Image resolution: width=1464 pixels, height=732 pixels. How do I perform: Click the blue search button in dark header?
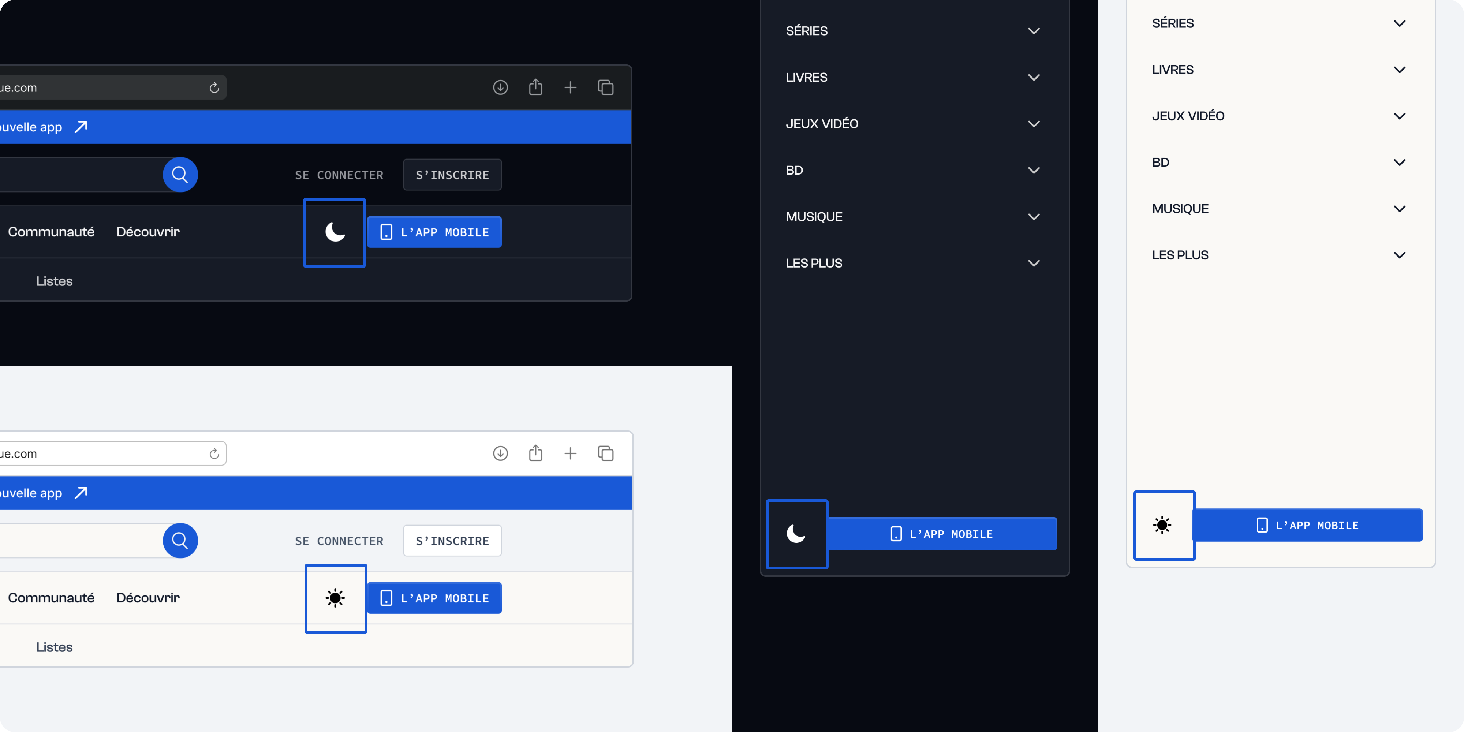[x=180, y=175]
